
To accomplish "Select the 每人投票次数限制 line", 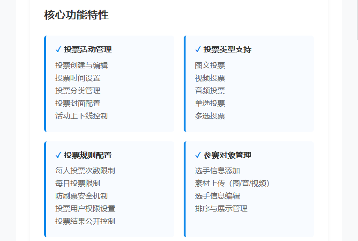I will (85, 170).
